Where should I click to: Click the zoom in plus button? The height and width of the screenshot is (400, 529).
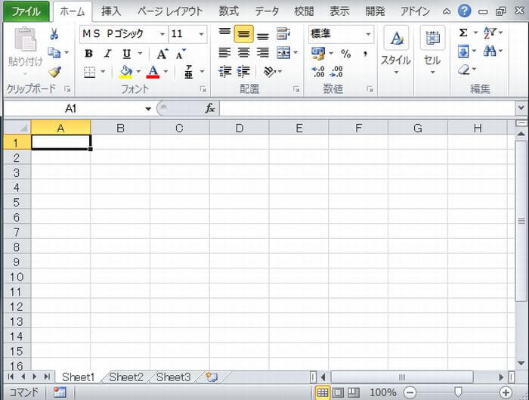point(506,392)
